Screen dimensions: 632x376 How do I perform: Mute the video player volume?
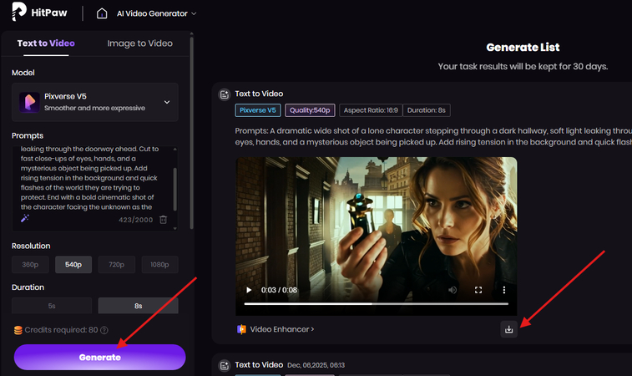(x=453, y=290)
